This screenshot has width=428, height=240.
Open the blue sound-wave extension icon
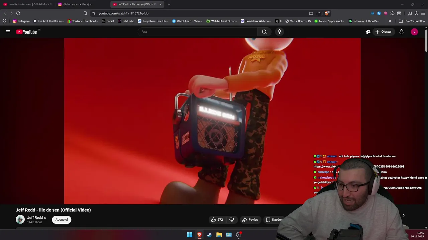pyautogui.click(x=372, y=13)
